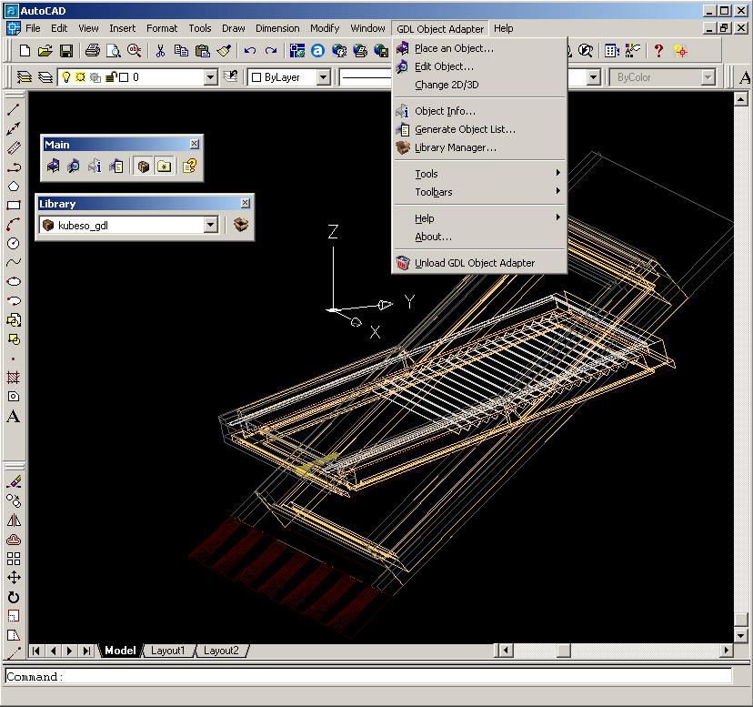Save the drawing with the floppy icon
Viewport: 753px width, 707px height.
[x=66, y=50]
